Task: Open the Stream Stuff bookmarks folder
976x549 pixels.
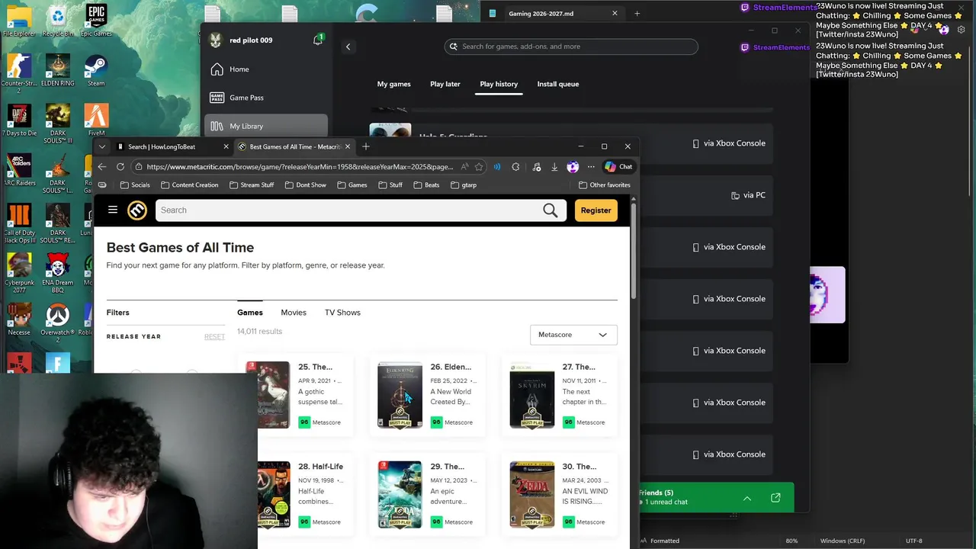Action: pyautogui.click(x=252, y=185)
